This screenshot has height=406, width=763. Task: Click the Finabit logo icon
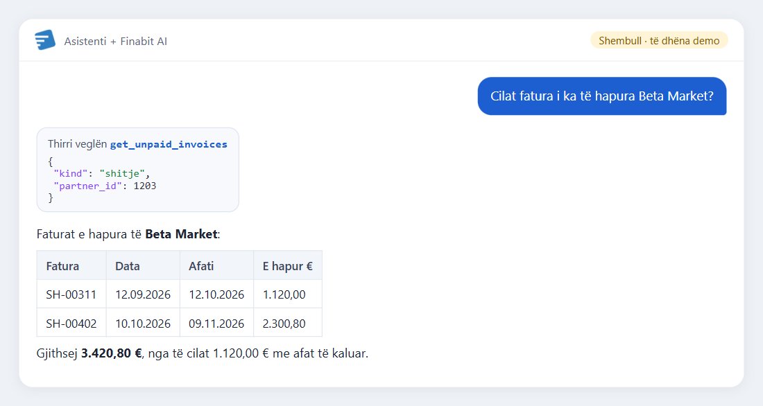click(45, 40)
